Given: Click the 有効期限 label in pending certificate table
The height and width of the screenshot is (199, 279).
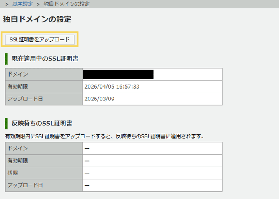Looking at the screenshot, I should (18, 161).
